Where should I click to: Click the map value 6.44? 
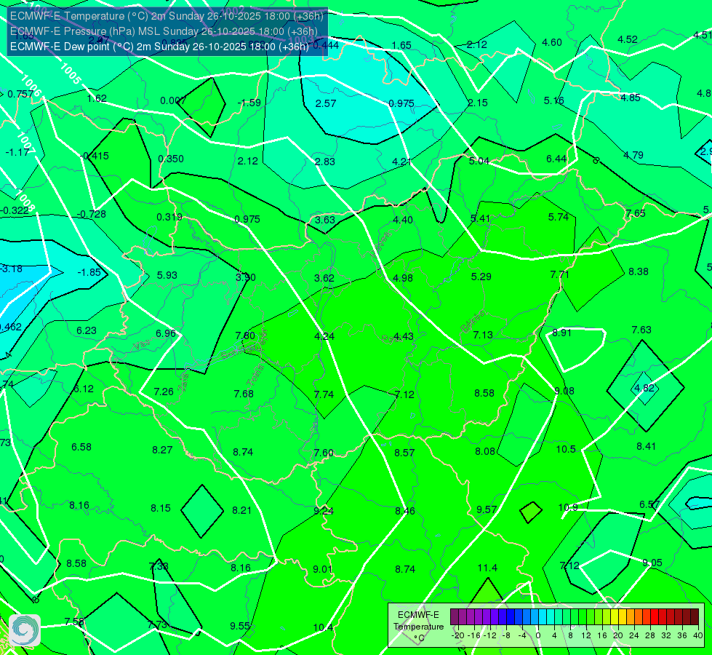point(556,159)
